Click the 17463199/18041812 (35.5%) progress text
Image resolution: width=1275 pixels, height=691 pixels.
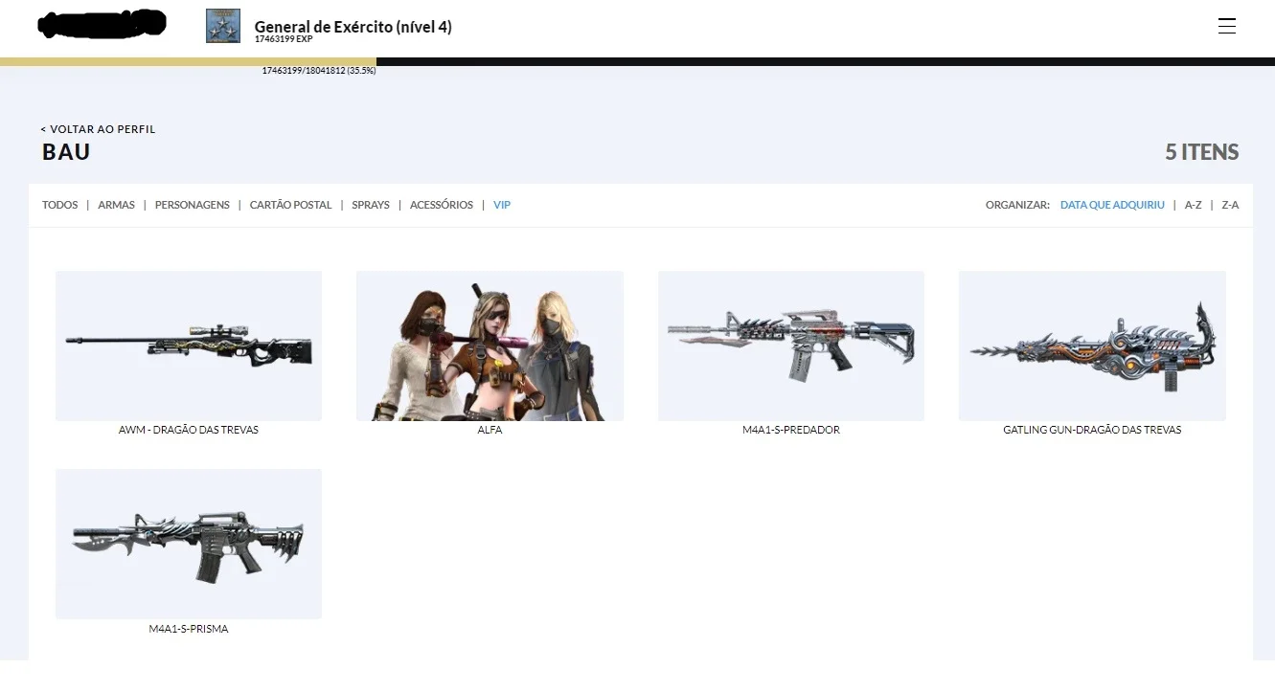tap(319, 71)
